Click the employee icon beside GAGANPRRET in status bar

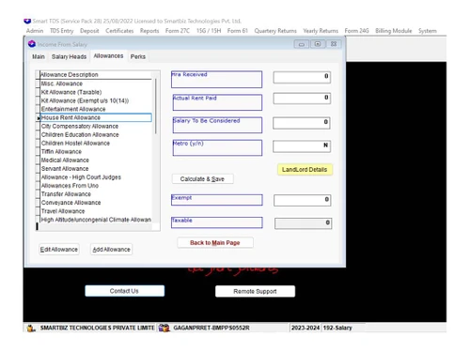click(164, 328)
